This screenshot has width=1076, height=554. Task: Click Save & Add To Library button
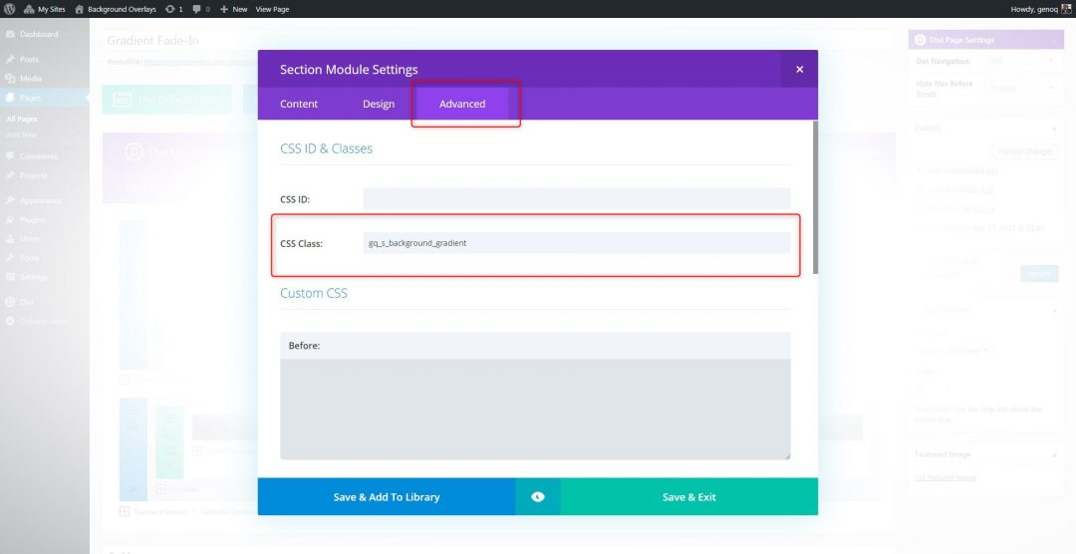(386, 497)
